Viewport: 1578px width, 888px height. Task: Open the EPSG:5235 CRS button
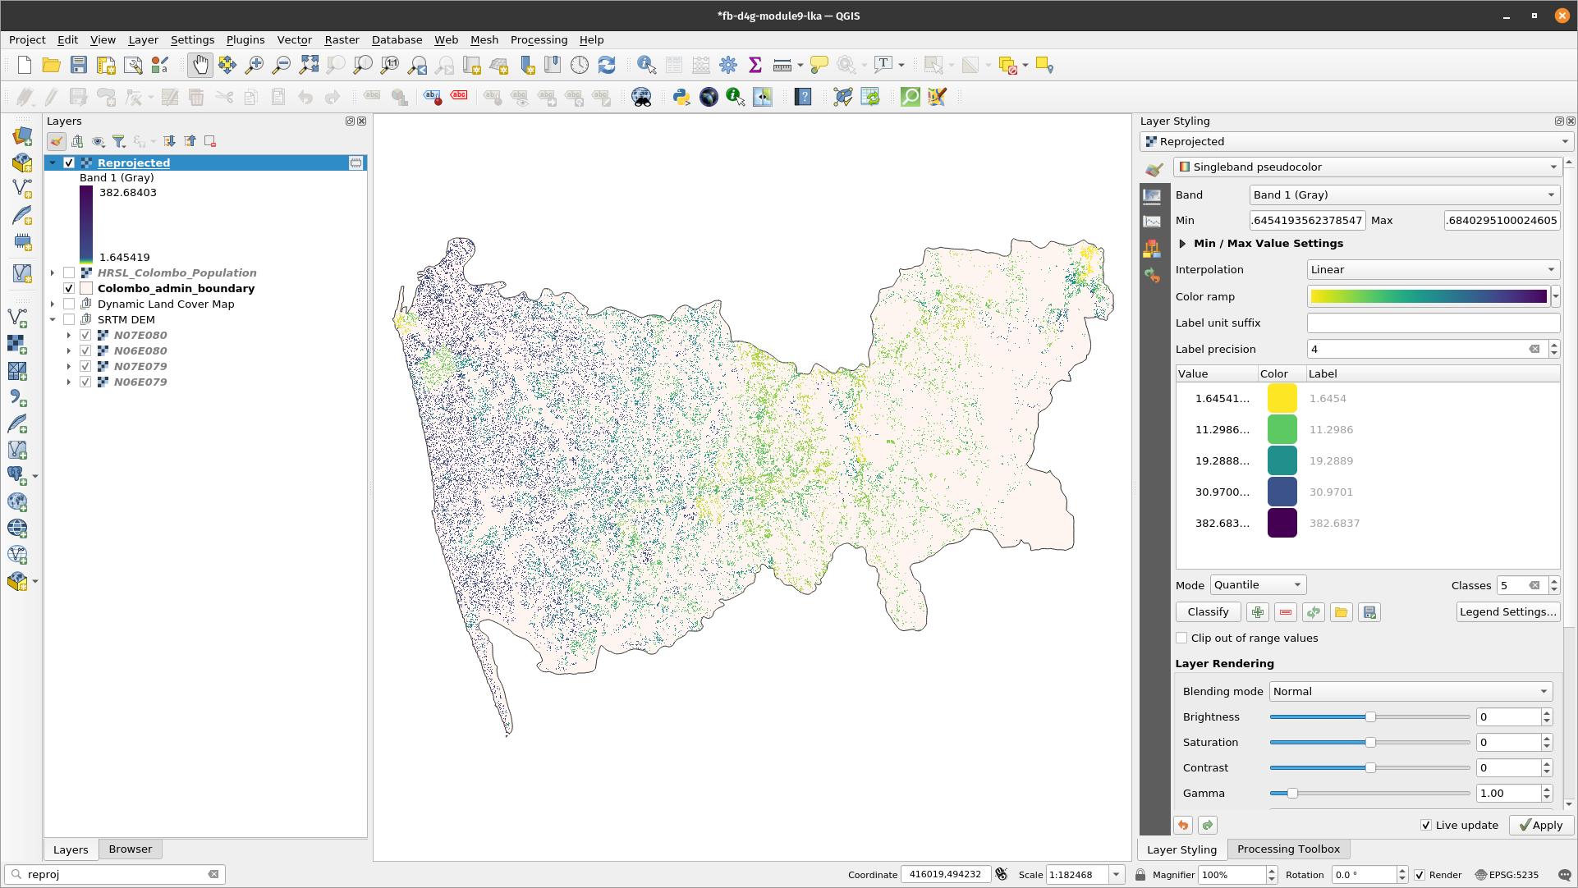pyautogui.click(x=1507, y=875)
